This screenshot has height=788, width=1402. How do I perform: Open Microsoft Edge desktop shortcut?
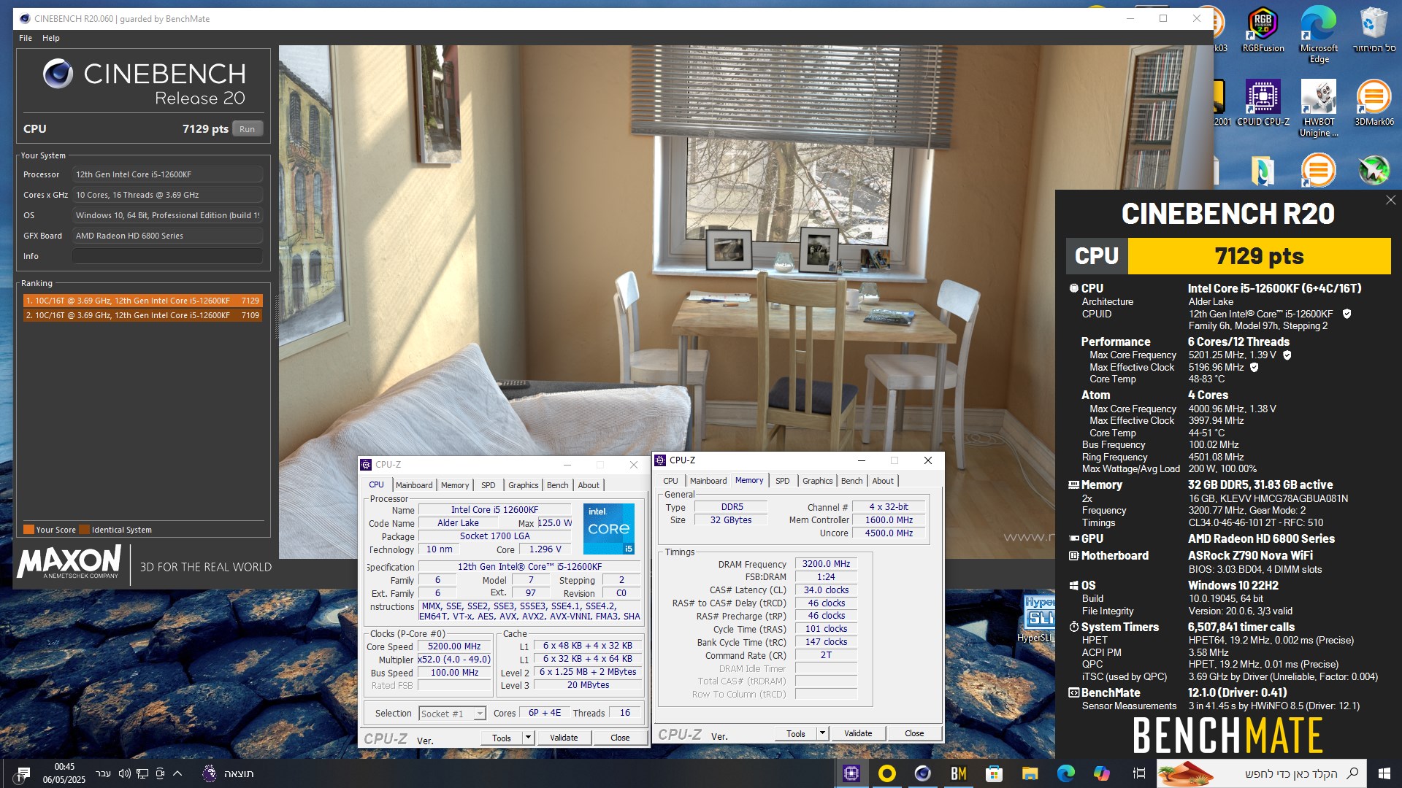click(1319, 34)
